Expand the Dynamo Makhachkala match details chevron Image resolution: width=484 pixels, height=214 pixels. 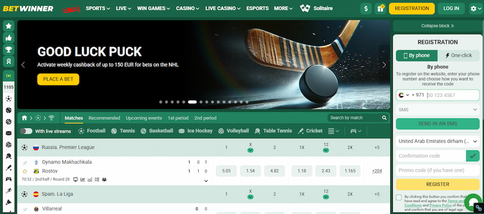click(x=206, y=181)
